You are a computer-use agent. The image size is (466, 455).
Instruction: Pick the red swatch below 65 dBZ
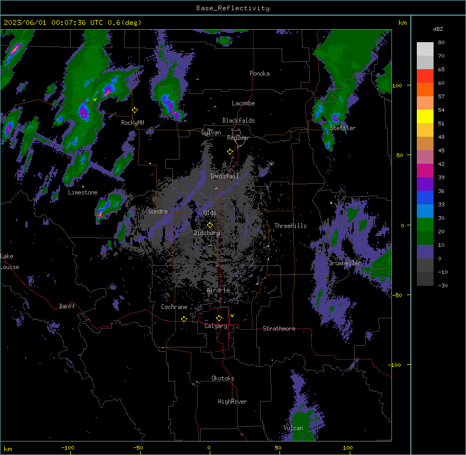tap(425, 76)
